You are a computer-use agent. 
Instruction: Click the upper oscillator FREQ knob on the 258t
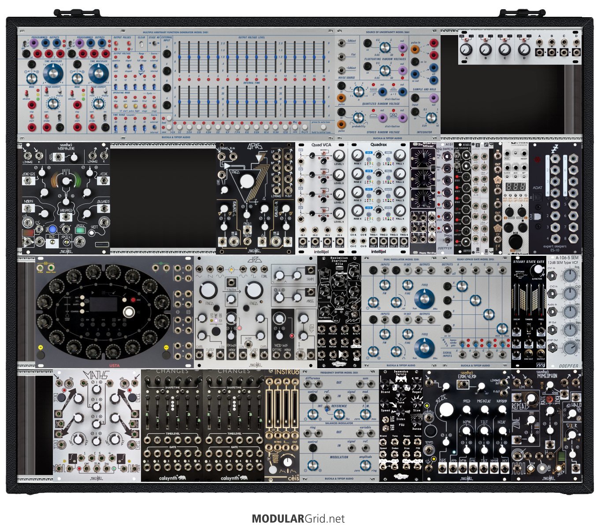point(424,298)
